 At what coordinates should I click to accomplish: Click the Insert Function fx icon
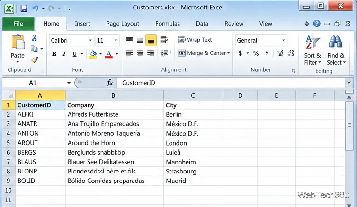(x=109, y=83)
